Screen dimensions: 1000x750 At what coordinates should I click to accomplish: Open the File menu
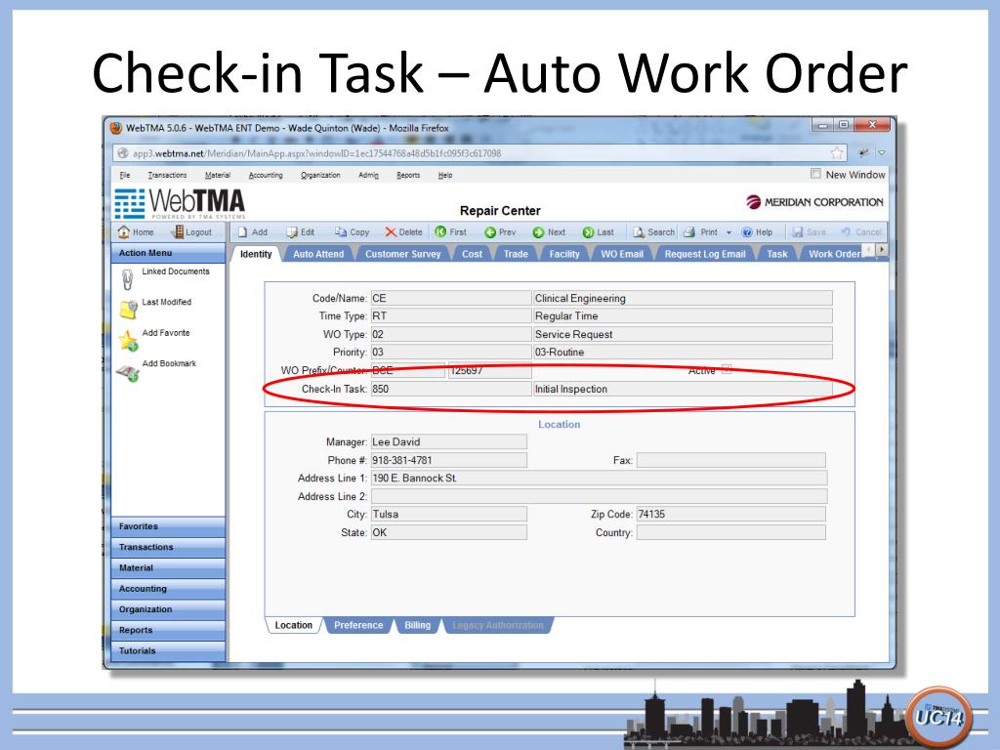point(124,175)
